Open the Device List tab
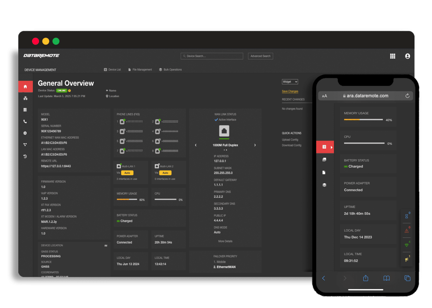The width and height of the screenshot is (432, 308). 112,70
